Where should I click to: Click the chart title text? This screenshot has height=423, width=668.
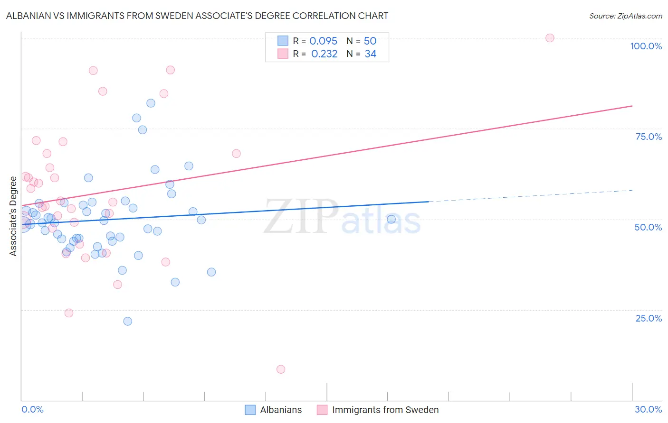coord(197,16)
